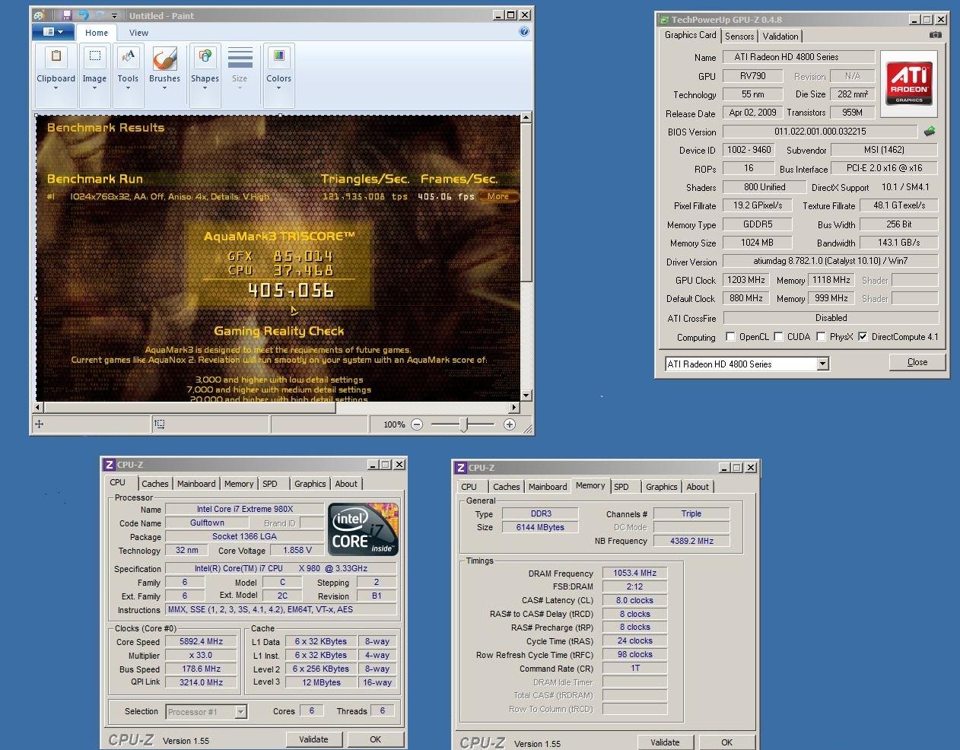
Task: Tick the PhysX checkbox in GPU-Z
Action: point(821,336)
